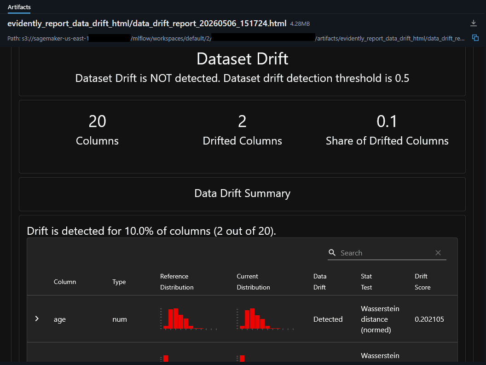This screenshot has height=365, width=486.
Task: Download the data drift report artifact
Action: tap(473, 23)
